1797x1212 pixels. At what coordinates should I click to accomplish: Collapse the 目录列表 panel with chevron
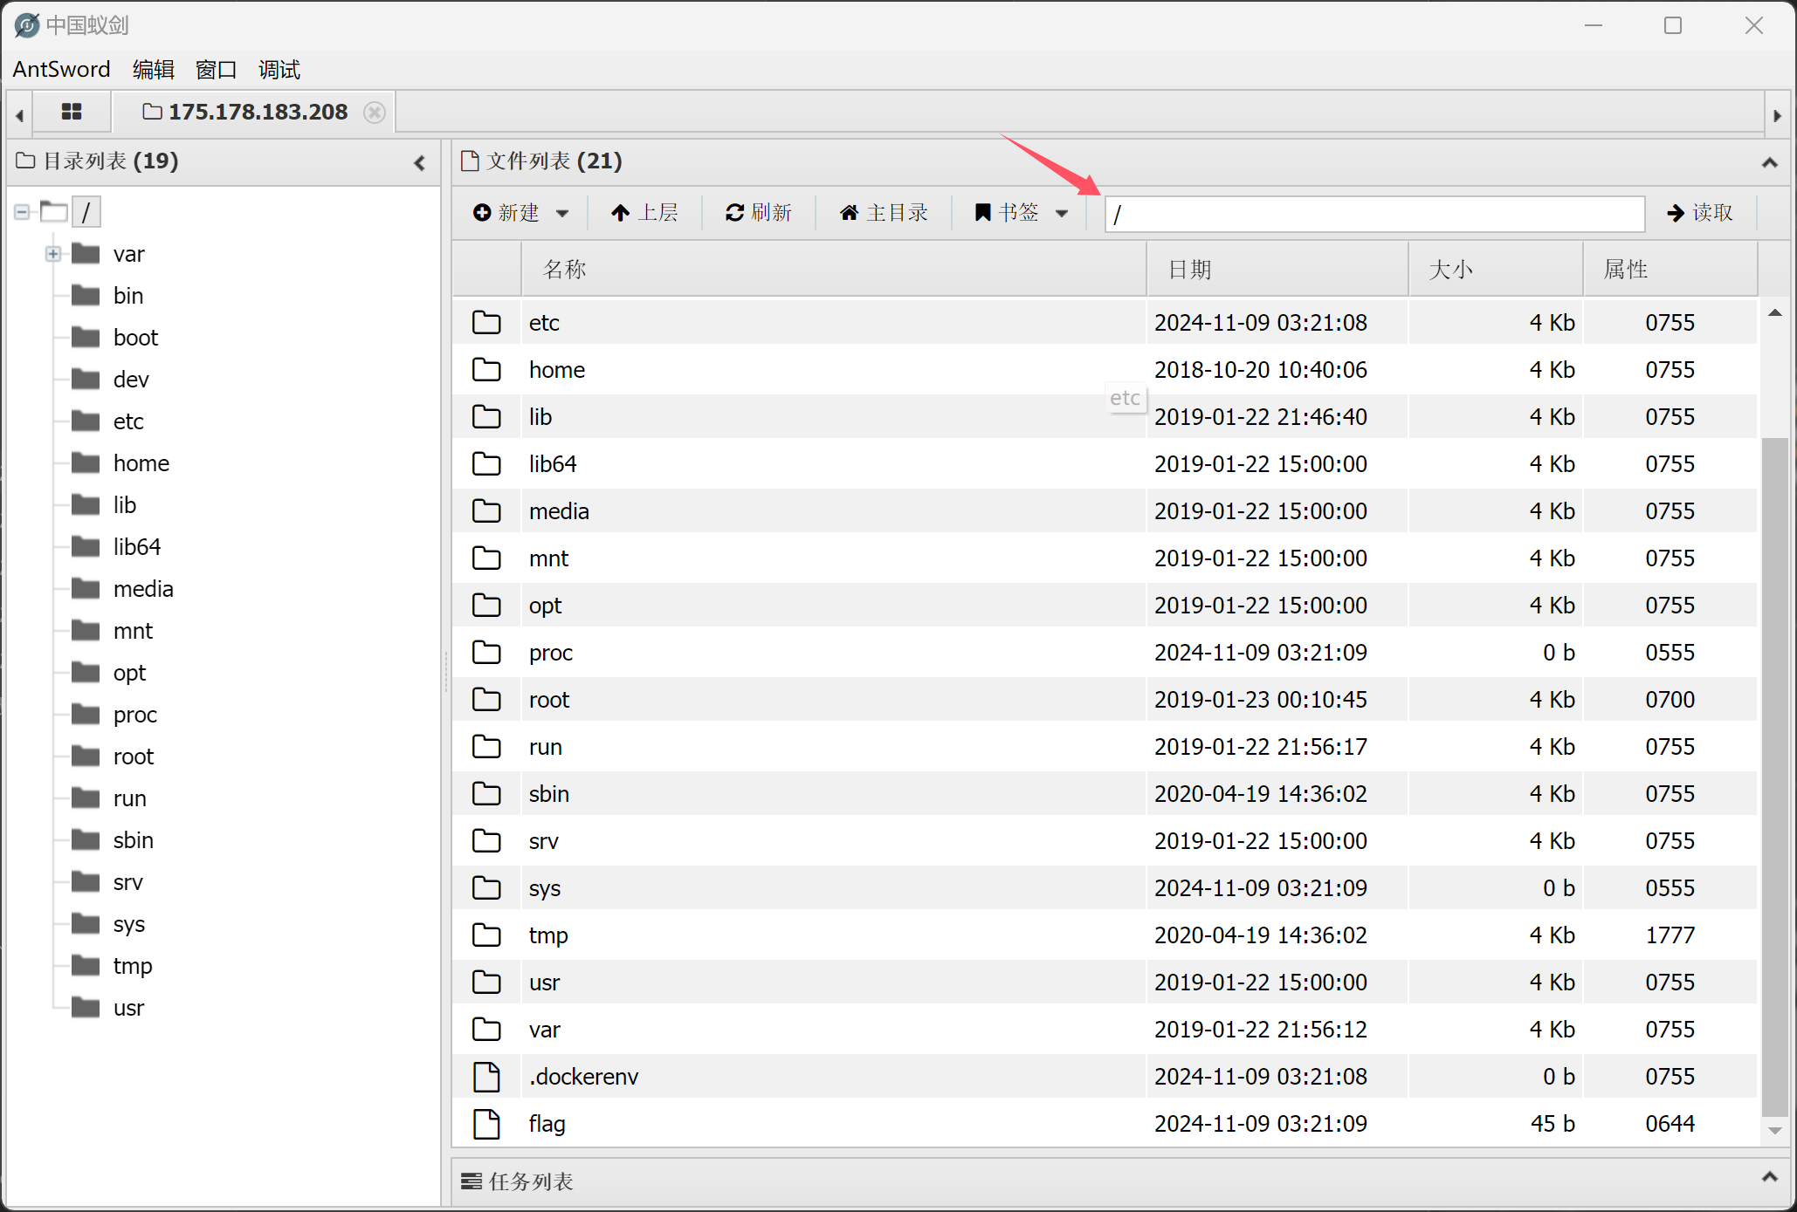click(x=420, y=162)
